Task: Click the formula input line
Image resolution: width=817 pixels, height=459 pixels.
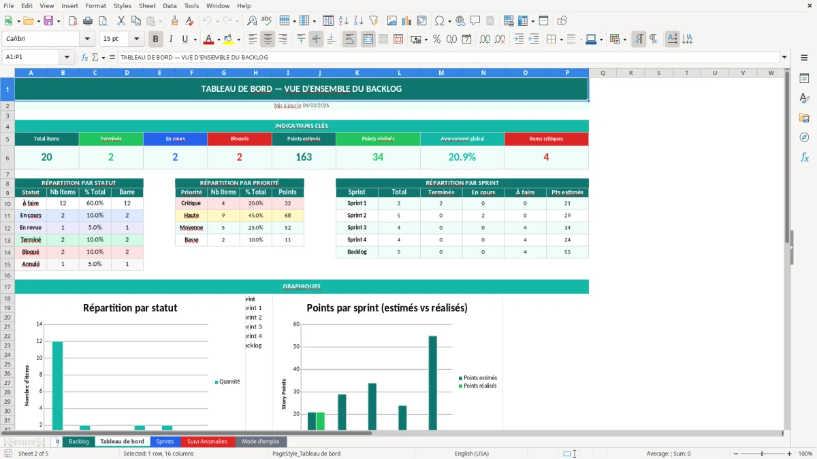Action: (448, 58)
